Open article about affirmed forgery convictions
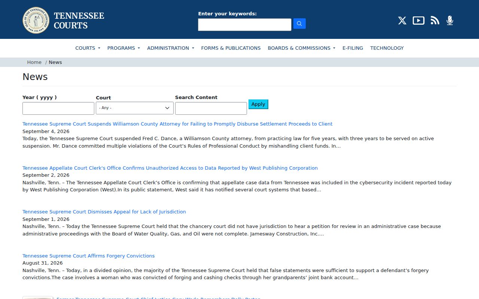Screen dimensions: 479x299 [88, 256]
